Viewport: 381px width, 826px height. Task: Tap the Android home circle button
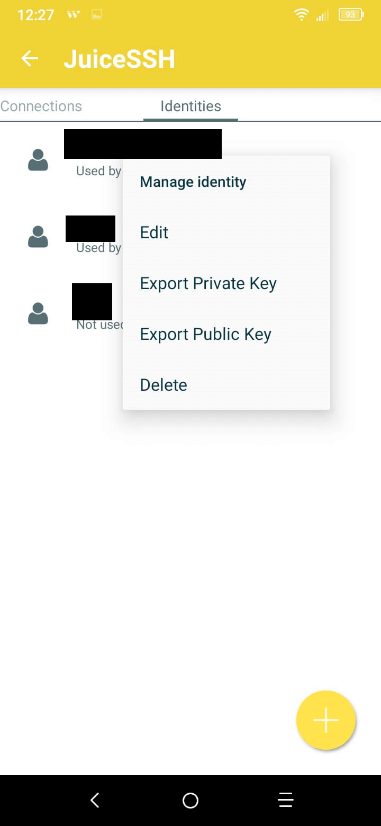tap(190, 800)
